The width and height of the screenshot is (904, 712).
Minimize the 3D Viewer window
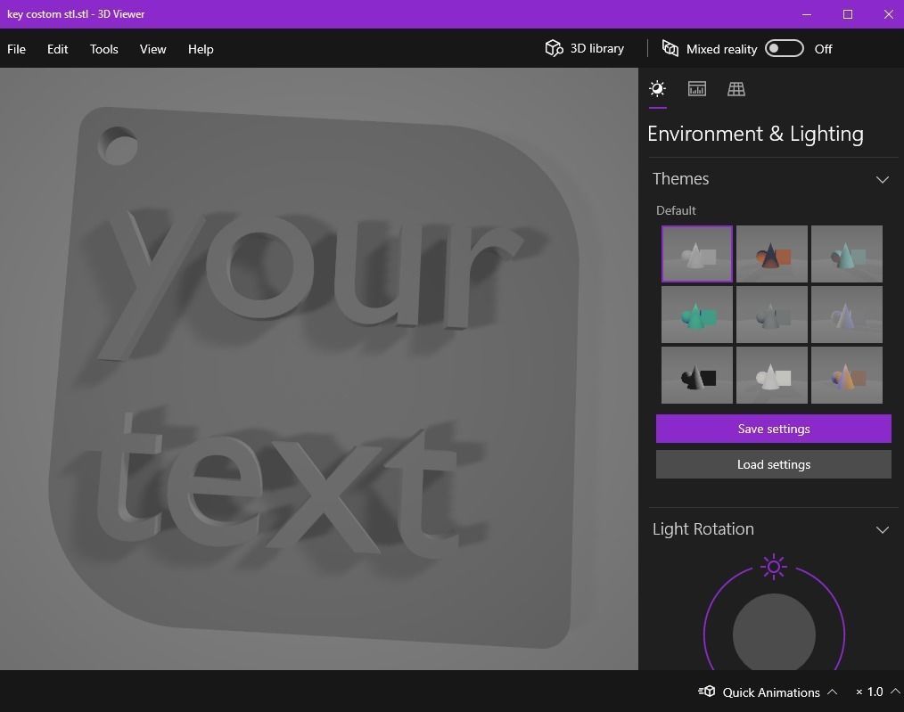tap(807, 14)
